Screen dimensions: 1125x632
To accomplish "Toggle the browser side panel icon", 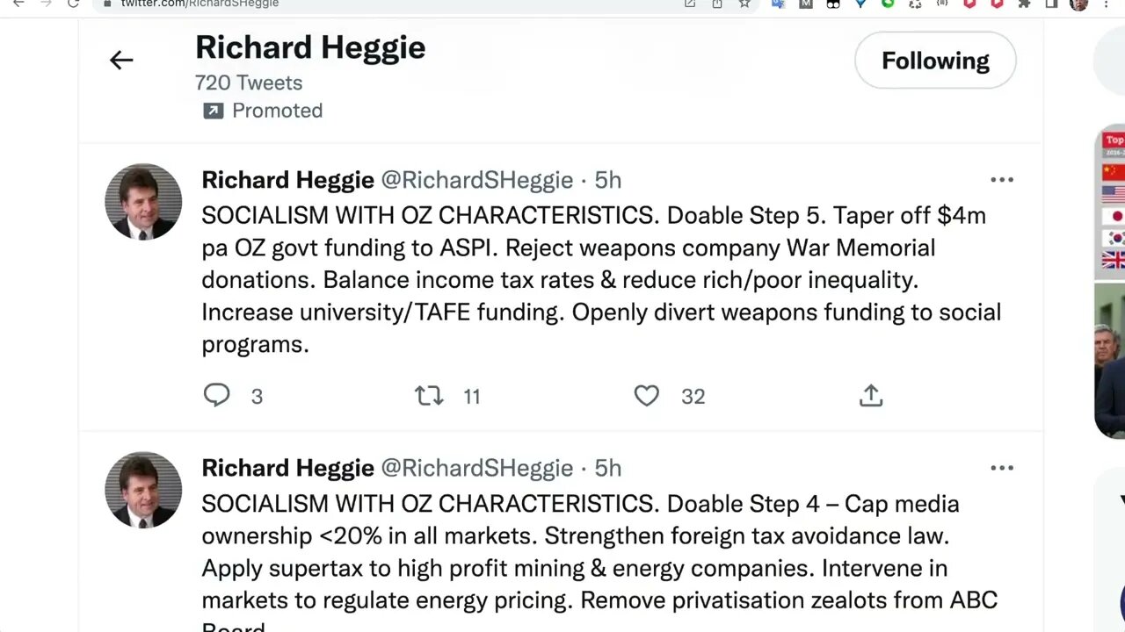I will click(x=1051, y=4).
